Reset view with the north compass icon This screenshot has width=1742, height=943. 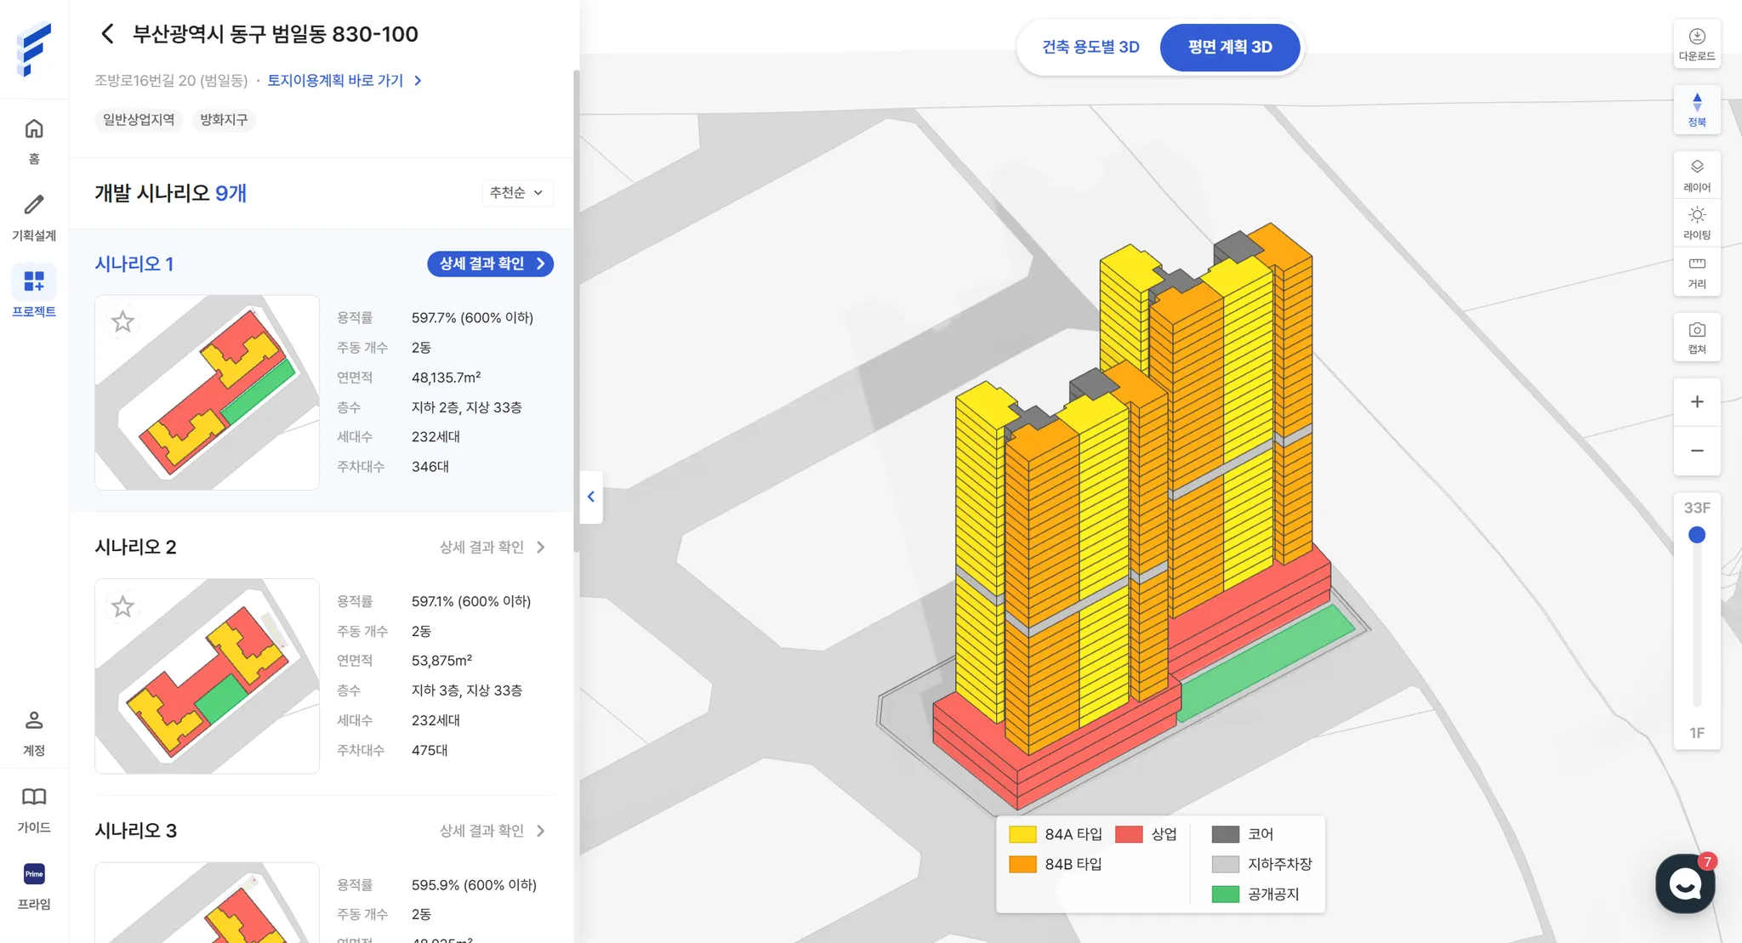click(x=1696, y=110)
